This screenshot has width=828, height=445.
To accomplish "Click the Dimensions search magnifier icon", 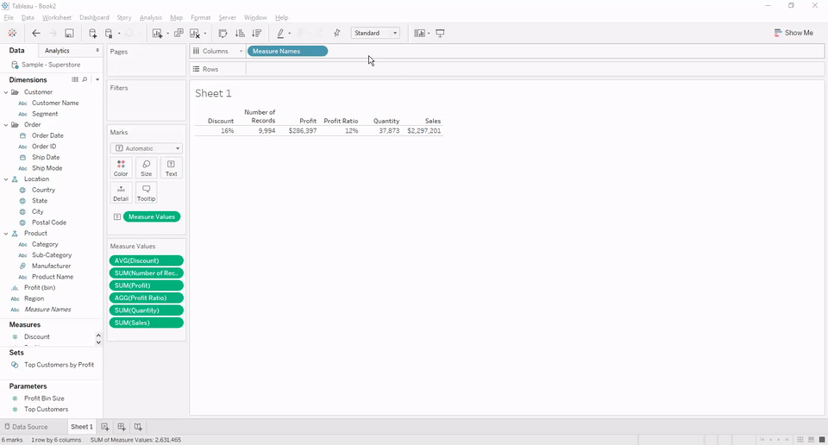I will [x=85, y=79].
